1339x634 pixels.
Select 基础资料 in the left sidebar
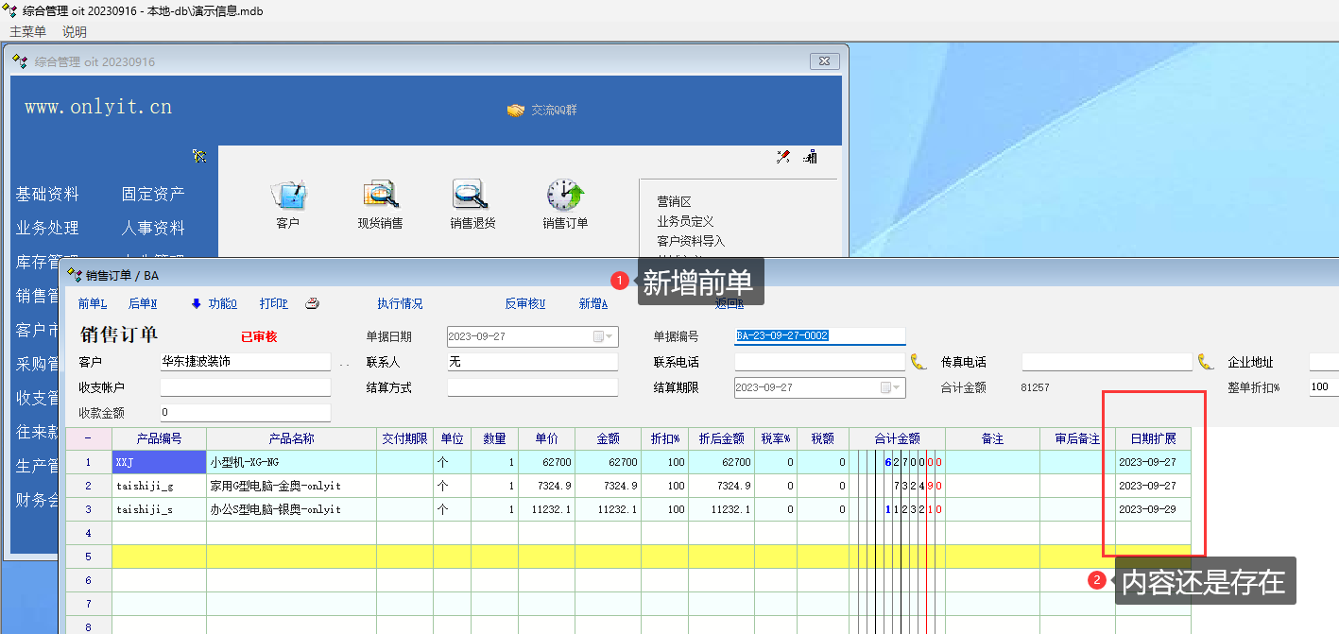coord(47,195)
